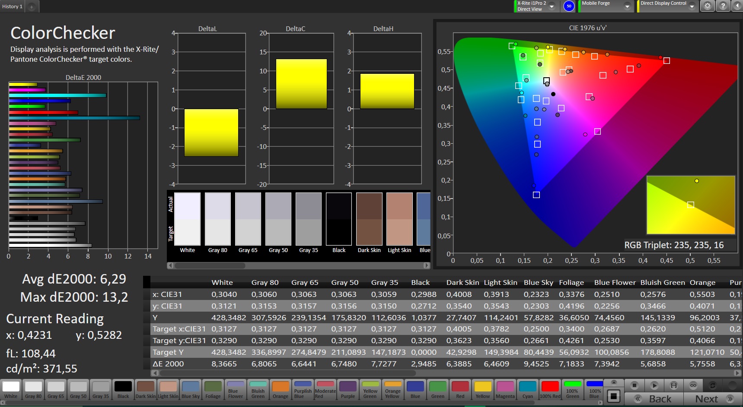Click the 'Target Y' row label
This screenshot has height=407, width=743.
tap(168, 352)
